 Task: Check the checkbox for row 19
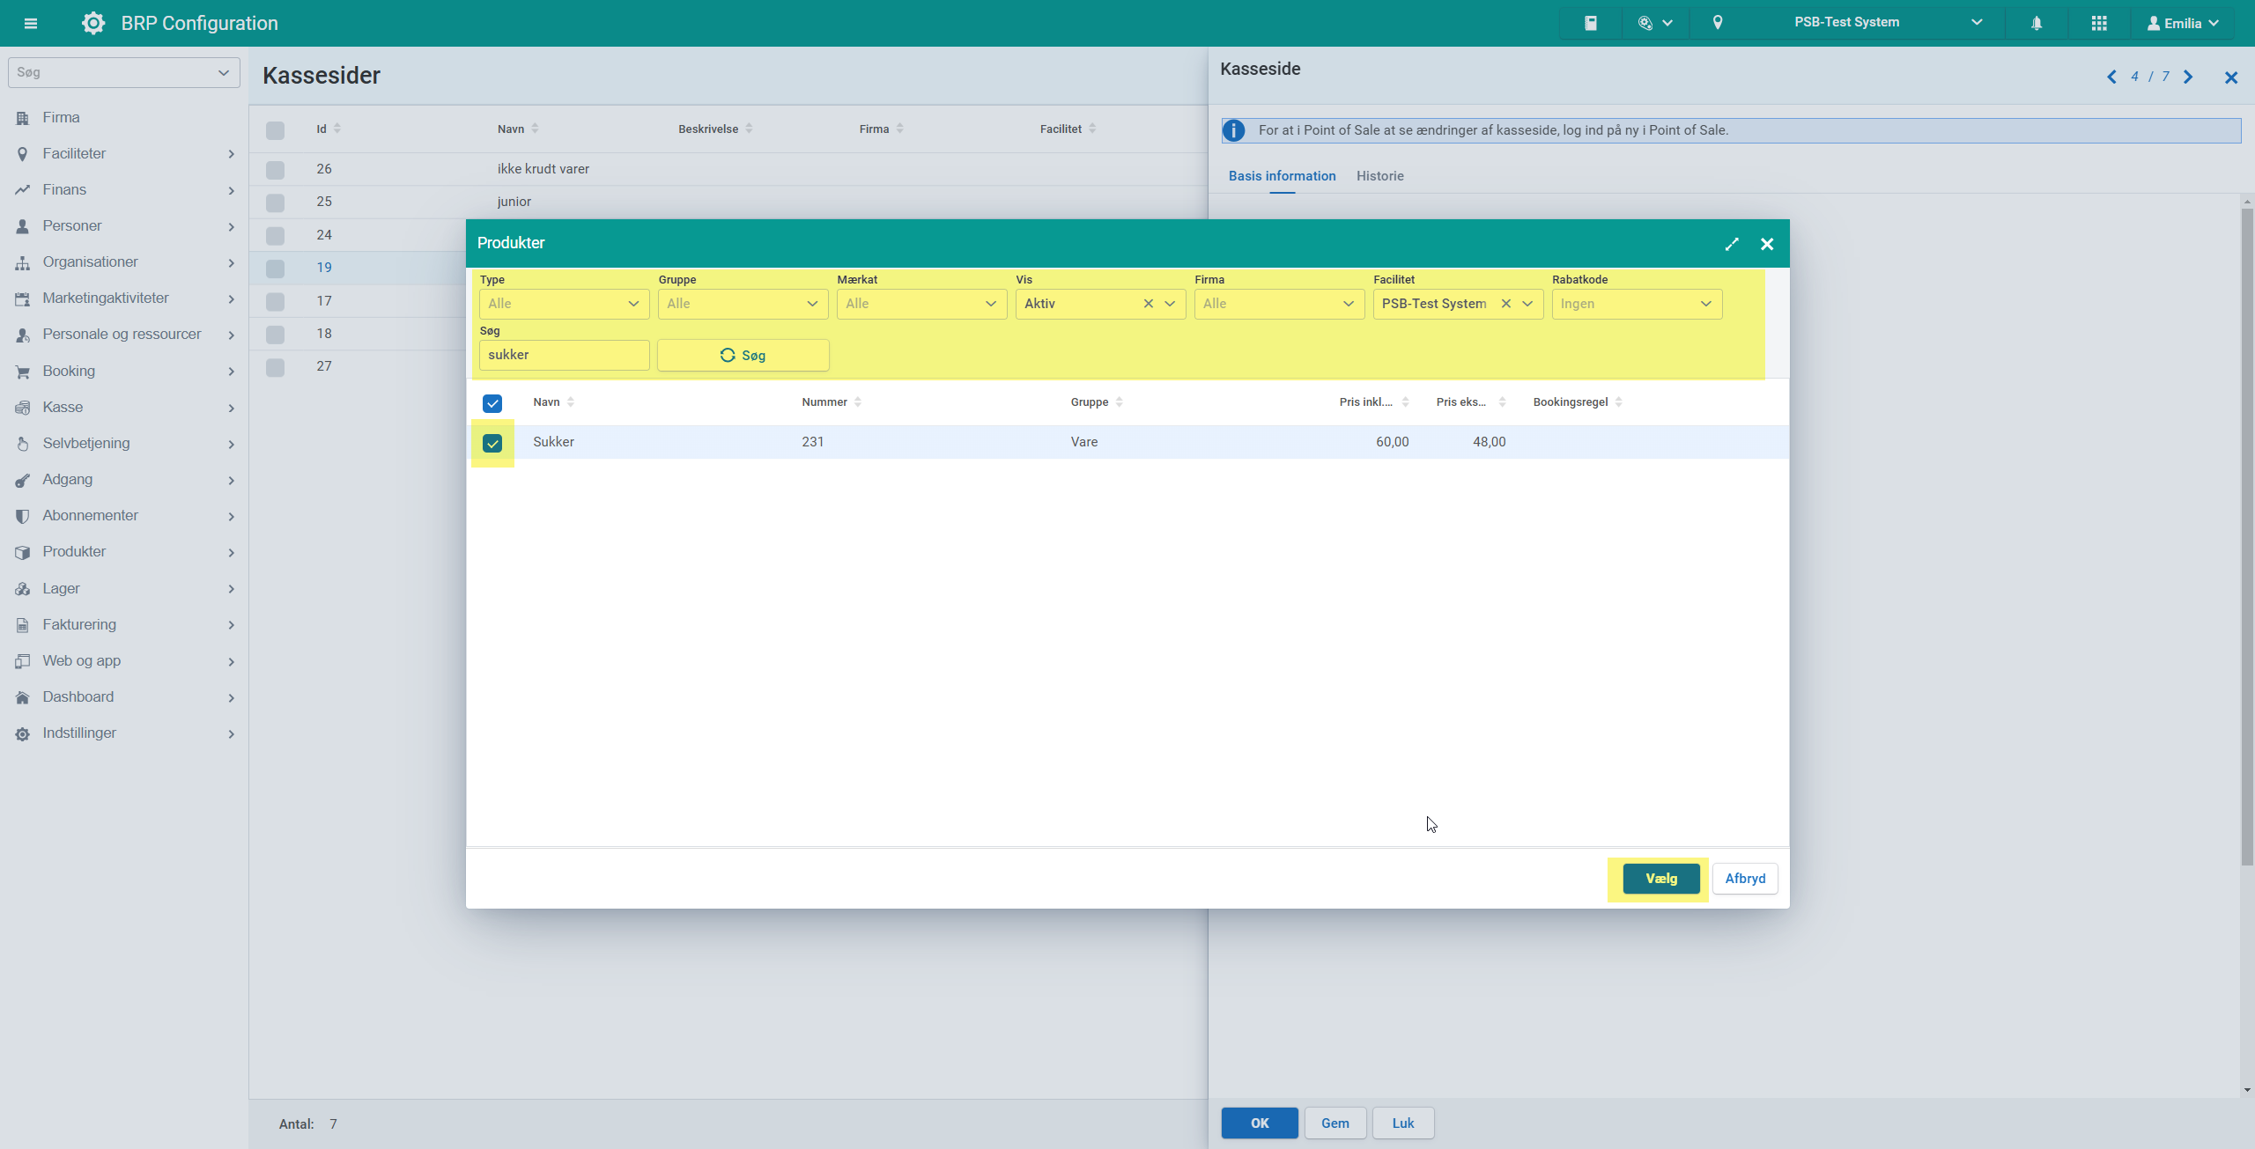pyautogui.click(x=276, y=269)
